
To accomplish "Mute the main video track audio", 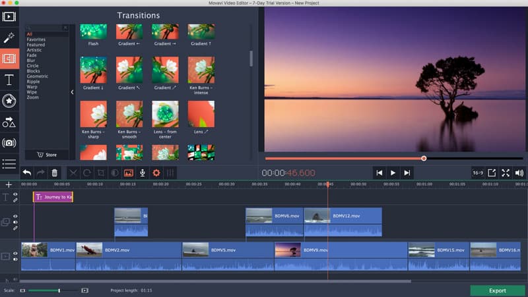I will coord(15,259).
